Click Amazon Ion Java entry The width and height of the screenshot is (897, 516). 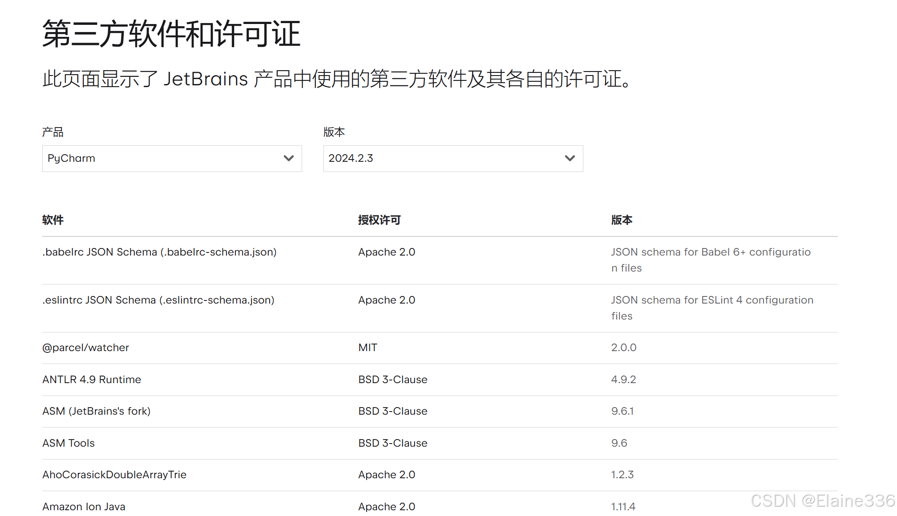84,506
